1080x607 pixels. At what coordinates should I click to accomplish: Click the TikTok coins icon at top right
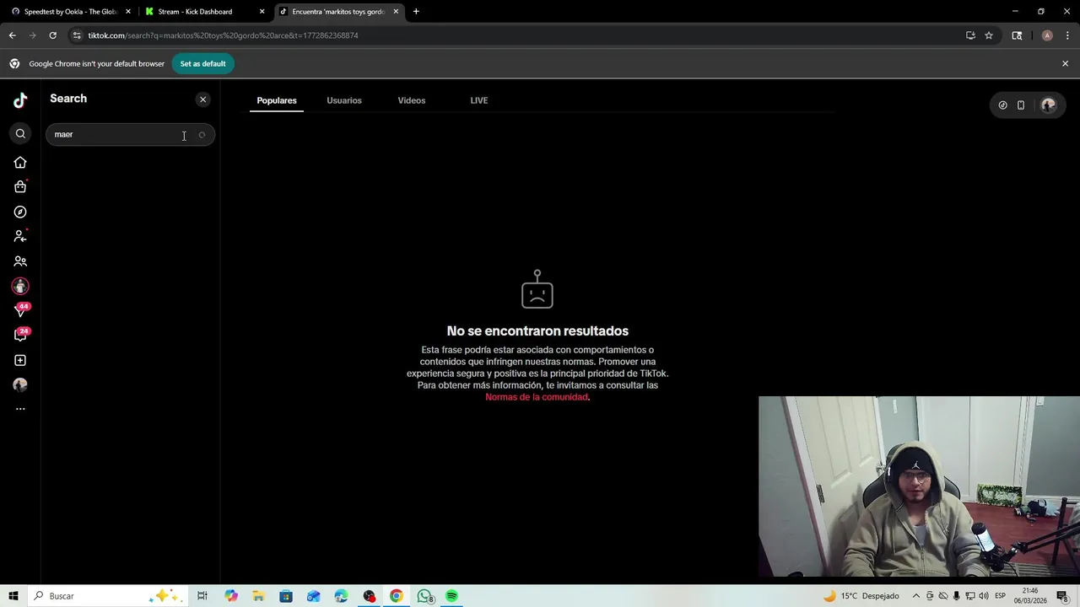[1002, 105]
